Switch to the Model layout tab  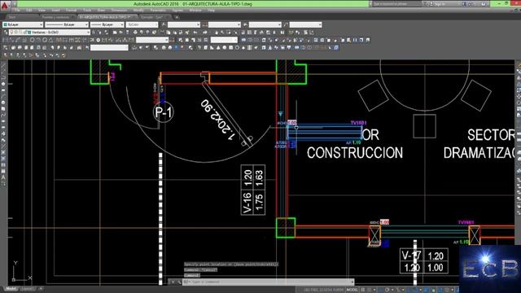pyautogui.click(x=11, y=289)
